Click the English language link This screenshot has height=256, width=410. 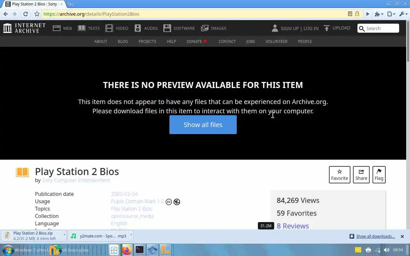(119, 223)
